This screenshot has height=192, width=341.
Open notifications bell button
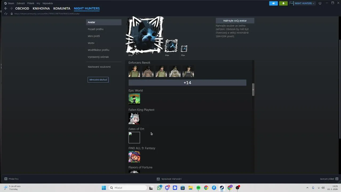283,3
